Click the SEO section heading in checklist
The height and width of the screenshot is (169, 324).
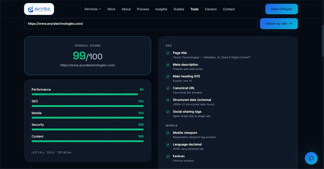pyautogui.click(x=168, y=46)
